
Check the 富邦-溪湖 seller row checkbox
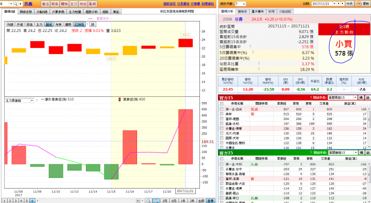click(222, 179)
